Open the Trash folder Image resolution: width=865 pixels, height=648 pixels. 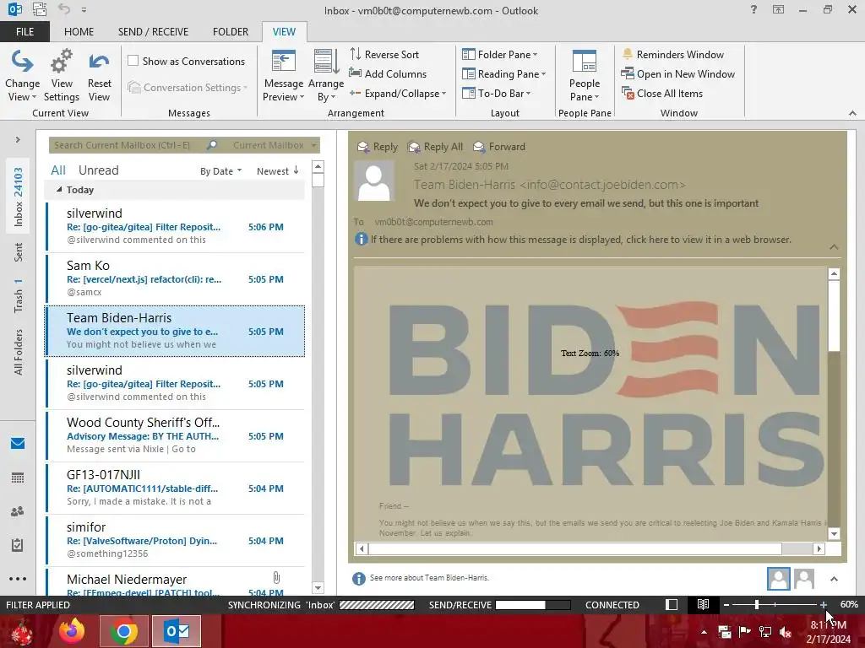(18, 295)
